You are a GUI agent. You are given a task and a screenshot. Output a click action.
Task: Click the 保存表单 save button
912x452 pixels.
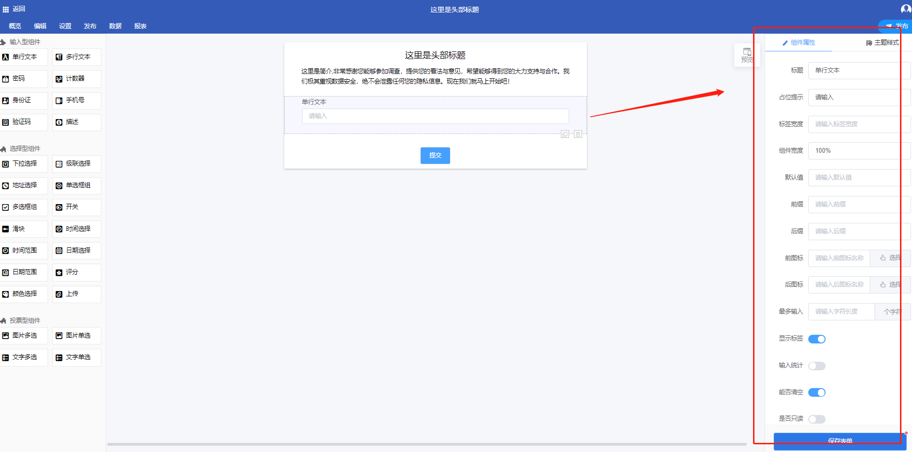coord(839,440)
